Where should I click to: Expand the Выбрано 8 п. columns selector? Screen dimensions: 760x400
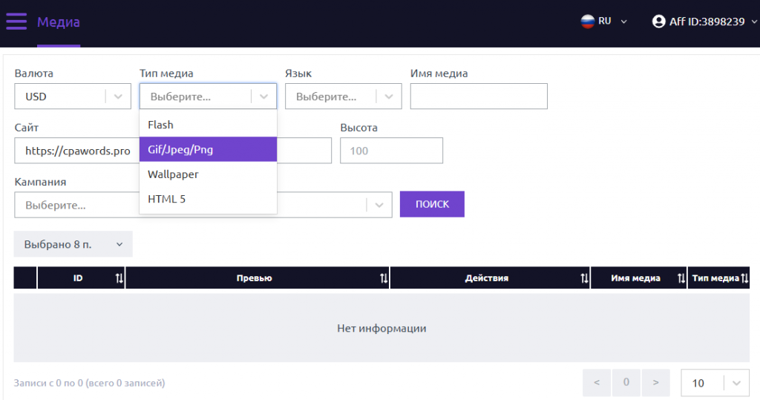(73, 244)
